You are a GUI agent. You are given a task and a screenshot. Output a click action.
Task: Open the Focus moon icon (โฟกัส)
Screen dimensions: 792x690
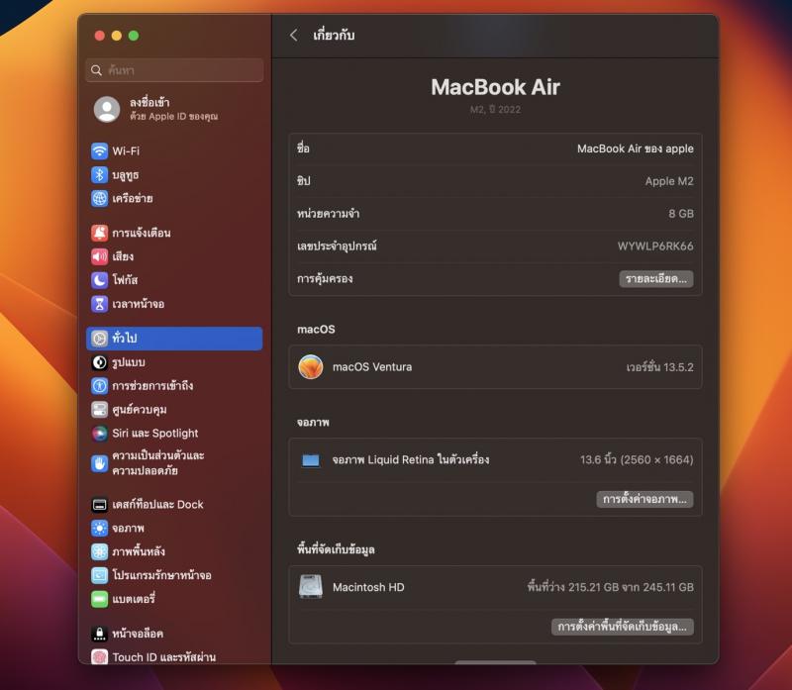100,280
